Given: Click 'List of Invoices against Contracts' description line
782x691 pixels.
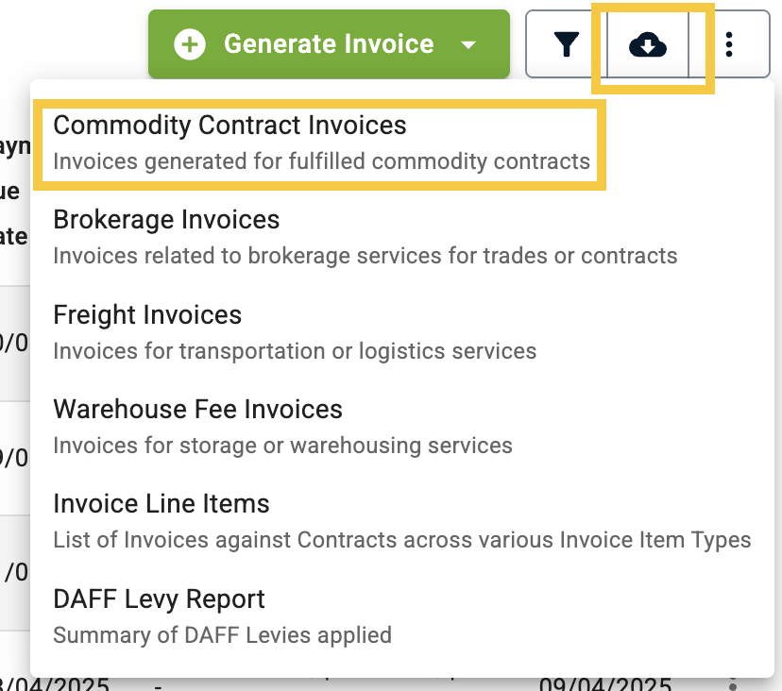Looking at the screenshot, I should click(x=402, y=540).
